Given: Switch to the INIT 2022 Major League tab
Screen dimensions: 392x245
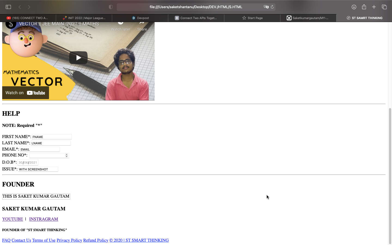Looking at the screenshot, I should click(x=84, y=18).
